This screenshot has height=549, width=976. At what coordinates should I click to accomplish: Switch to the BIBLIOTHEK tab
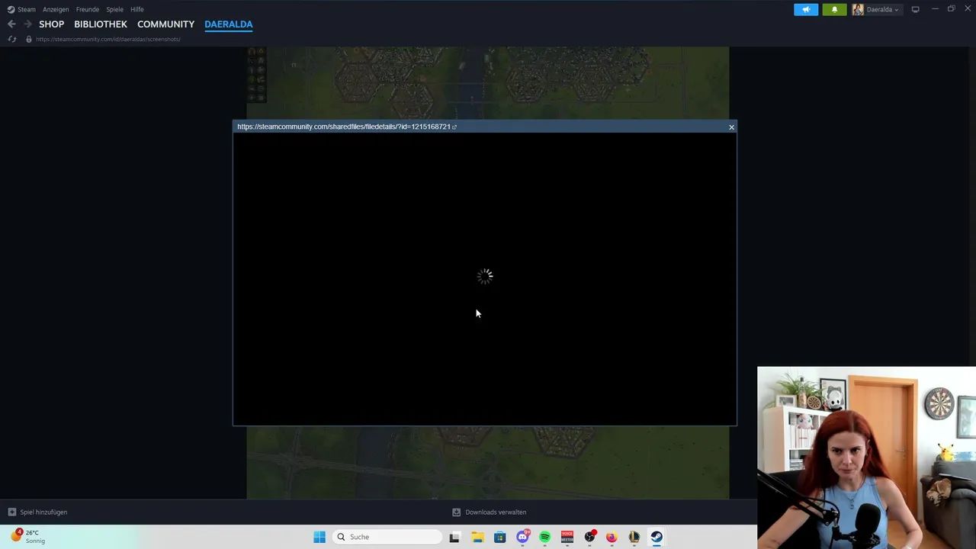pos(101,24)
